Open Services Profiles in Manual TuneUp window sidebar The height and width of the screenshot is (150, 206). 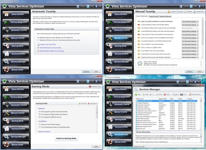(x=119, y=54)
